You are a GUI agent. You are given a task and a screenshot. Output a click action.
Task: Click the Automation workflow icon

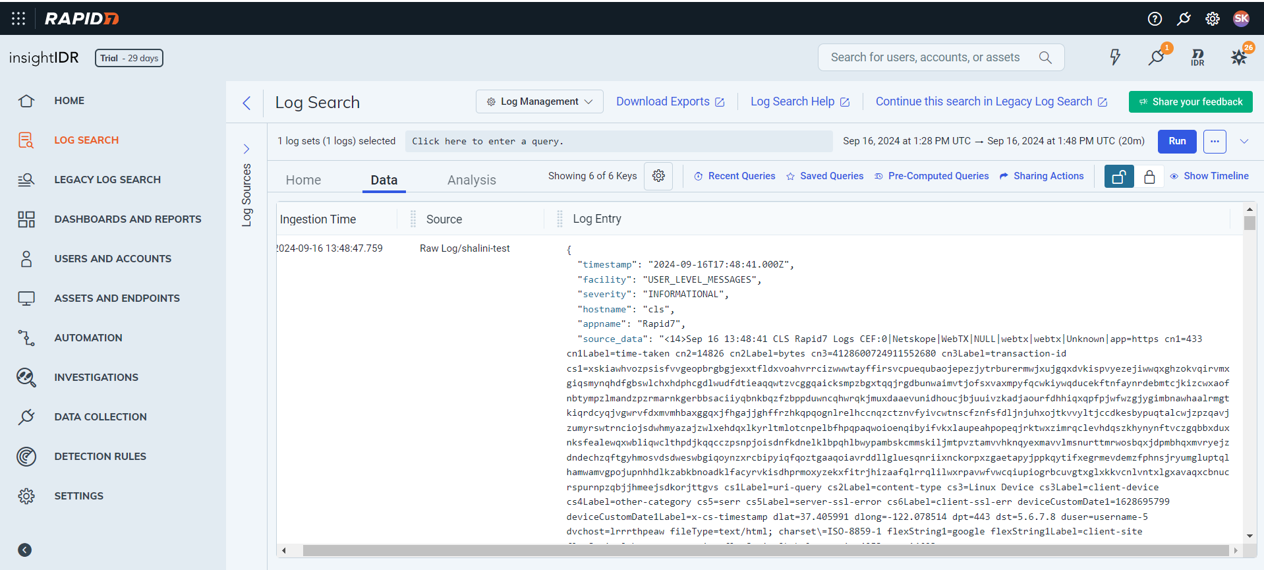coord(26,338)
